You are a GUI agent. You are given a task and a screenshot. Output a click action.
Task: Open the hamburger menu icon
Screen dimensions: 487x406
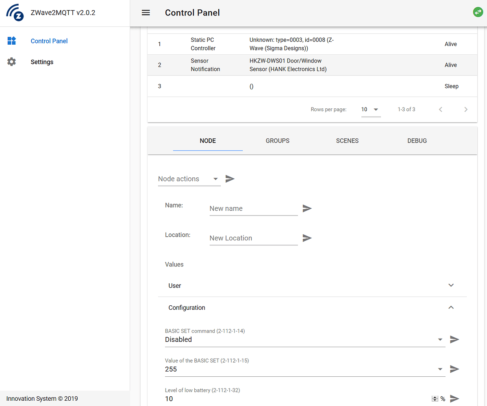(146, 13)
